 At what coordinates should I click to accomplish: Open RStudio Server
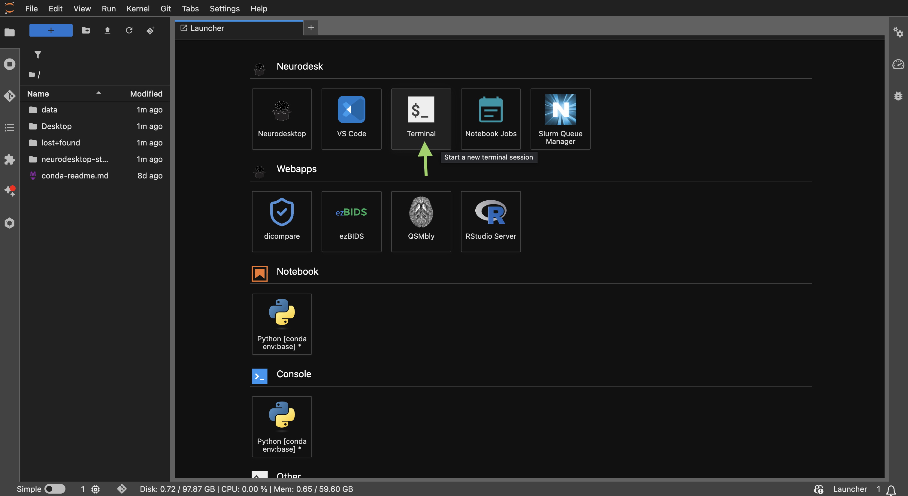pos(491,221)
